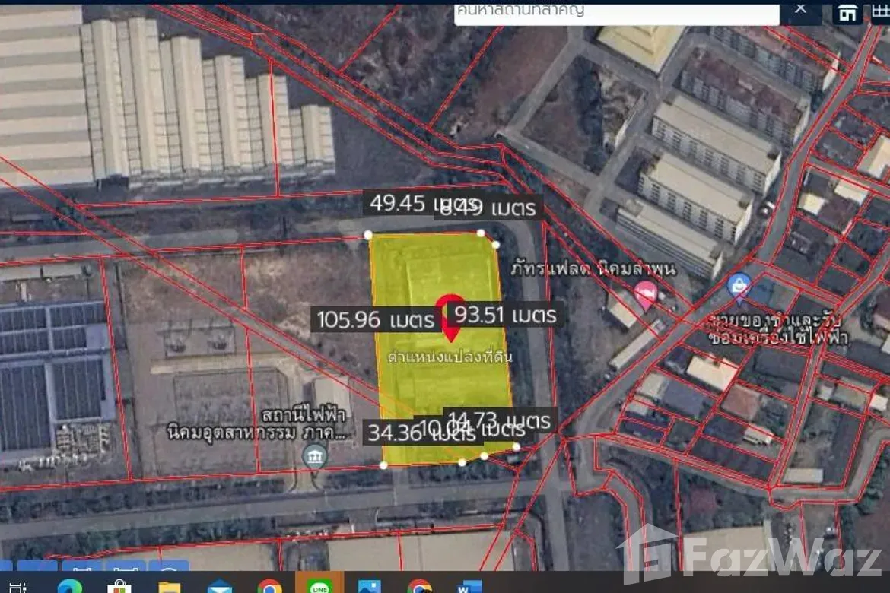Clear the search box with the X
Image resolution: width=890 pixels, height=593 pixels.
(800, 9)
